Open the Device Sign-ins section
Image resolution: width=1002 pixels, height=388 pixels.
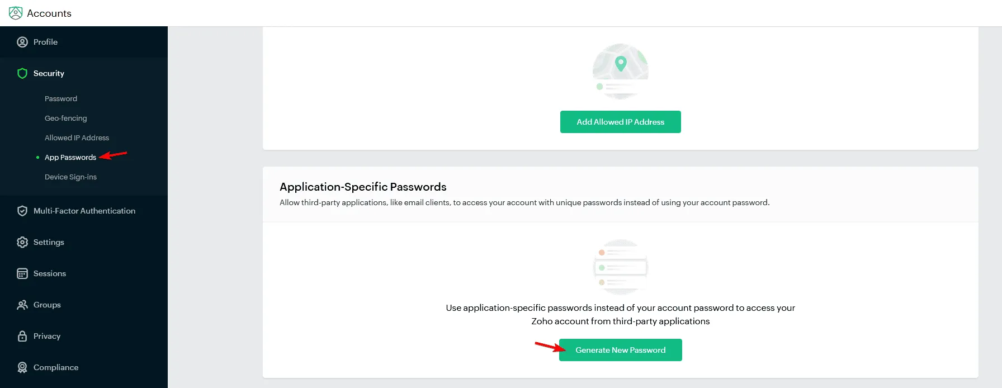coord(70,177)
